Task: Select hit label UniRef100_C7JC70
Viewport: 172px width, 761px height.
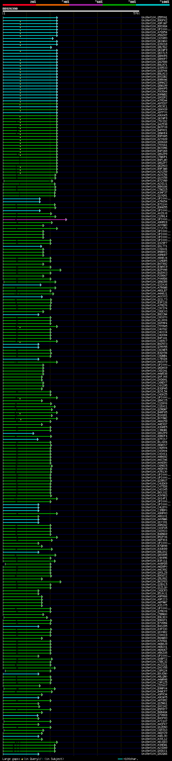Action: (x=154, y=228)
